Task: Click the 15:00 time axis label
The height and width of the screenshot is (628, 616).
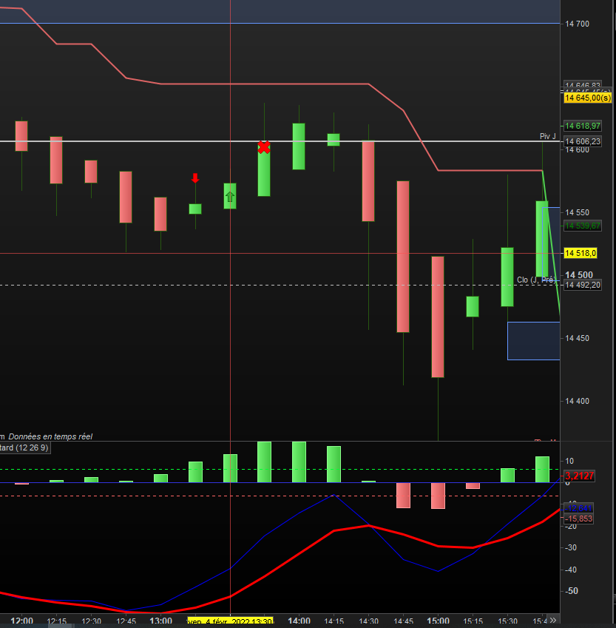Action: pos(438,621)
